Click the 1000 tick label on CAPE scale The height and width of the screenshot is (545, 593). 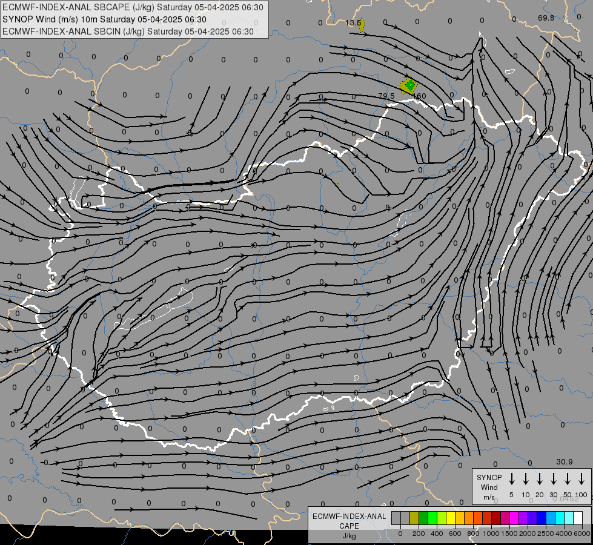491,533
